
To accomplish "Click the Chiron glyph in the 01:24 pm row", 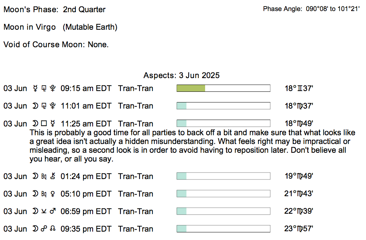I will [53, 176].
